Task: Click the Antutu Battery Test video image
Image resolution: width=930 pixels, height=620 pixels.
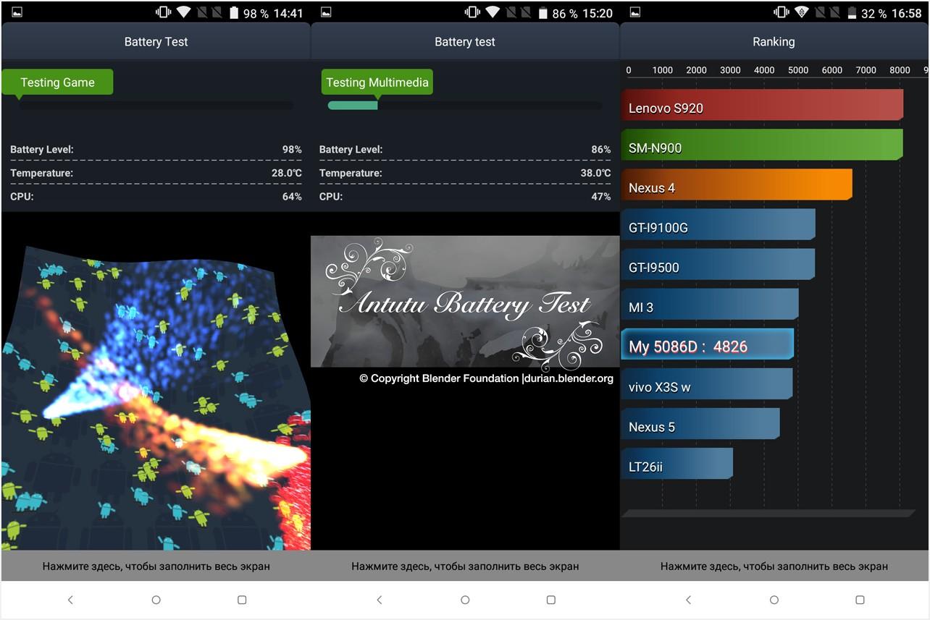Action: point(465,301)
